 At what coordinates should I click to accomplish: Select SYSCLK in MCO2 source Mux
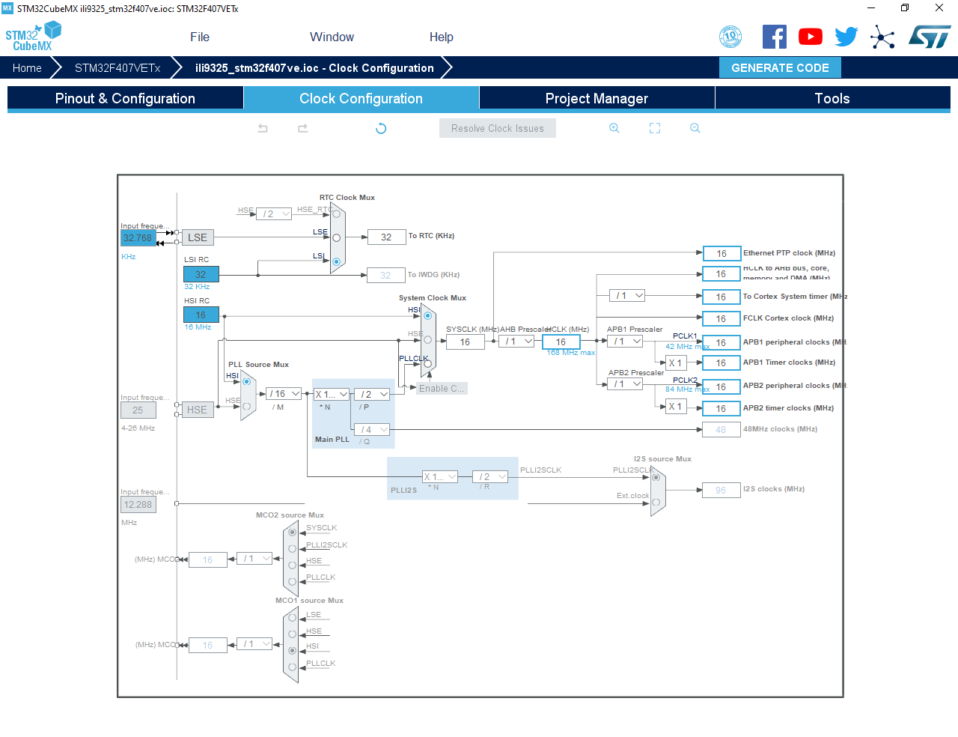pyautogui.click(x=293, y=533)
